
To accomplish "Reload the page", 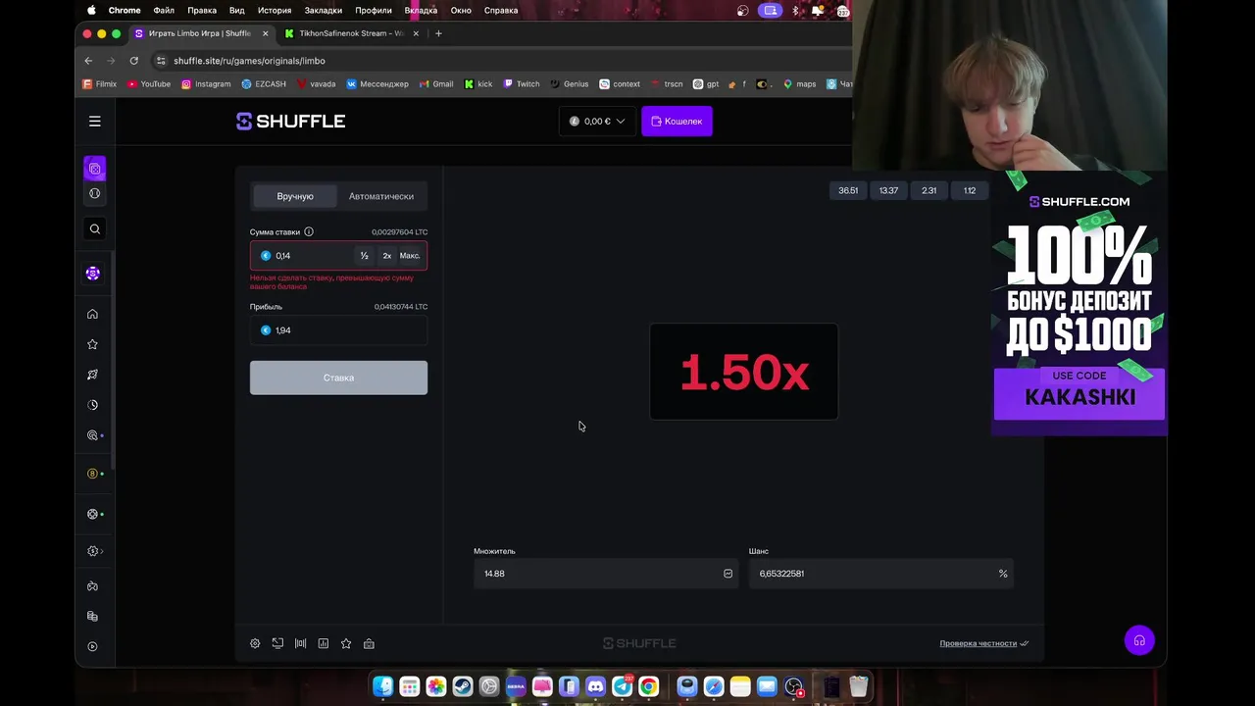I will pos(134,61).
